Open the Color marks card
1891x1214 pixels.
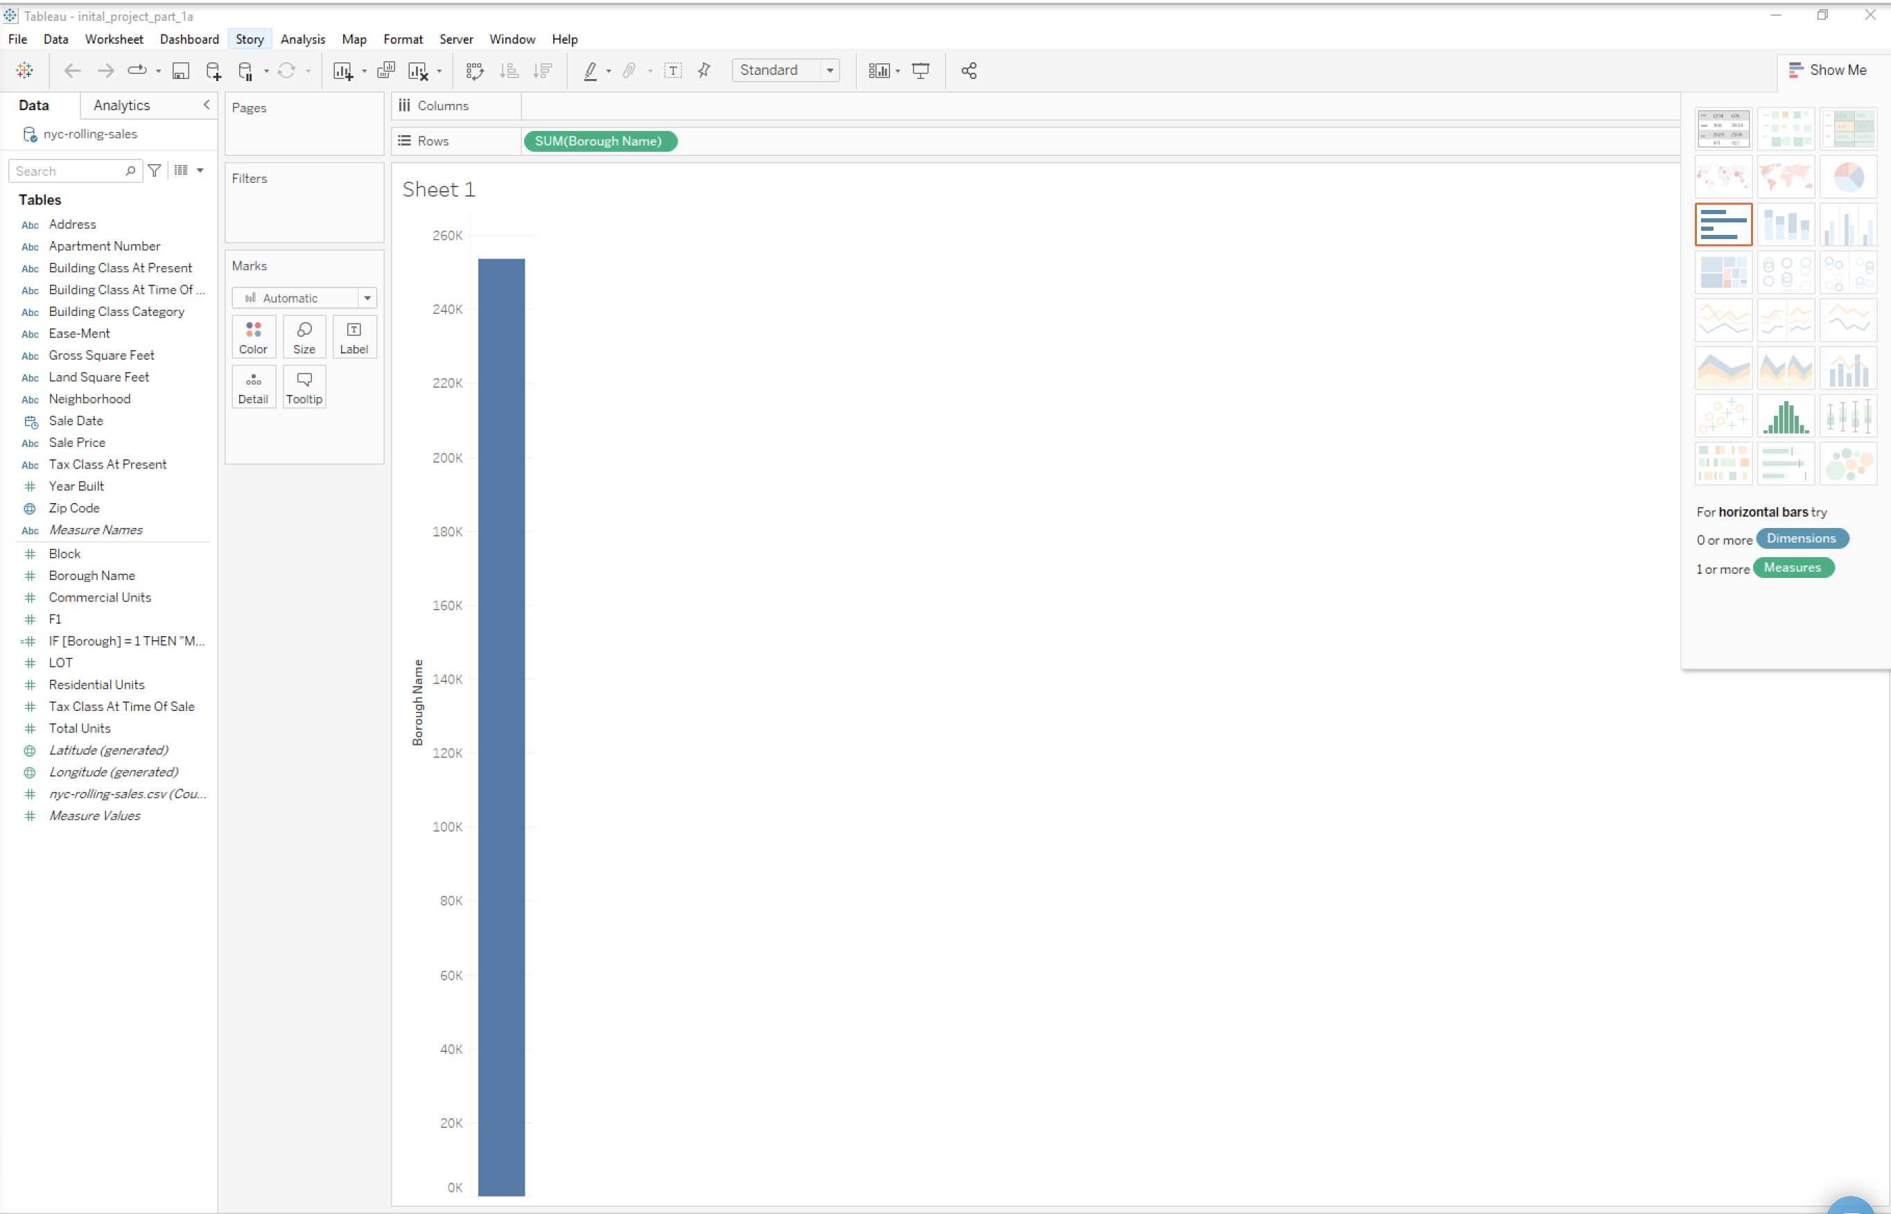(x=253, y=337)
